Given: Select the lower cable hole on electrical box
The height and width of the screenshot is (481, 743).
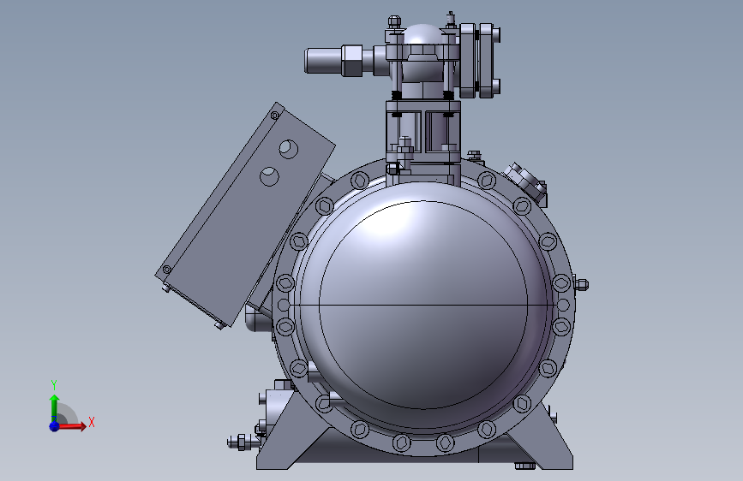Looking at the screenshot, I should 269,176.
